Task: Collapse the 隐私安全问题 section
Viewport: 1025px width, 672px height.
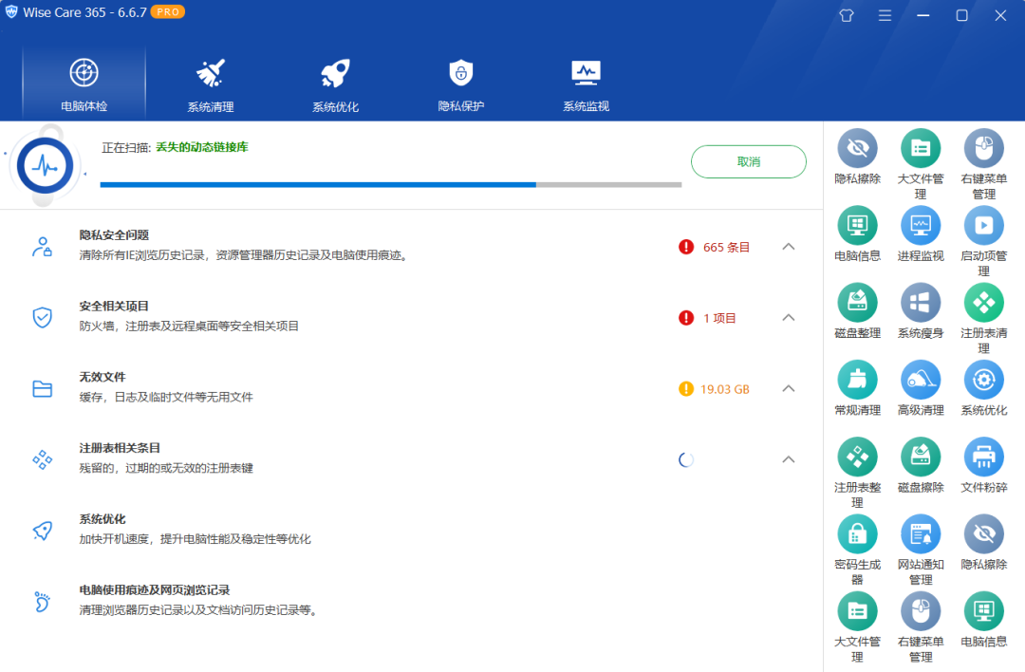Action: pos(788,247)
